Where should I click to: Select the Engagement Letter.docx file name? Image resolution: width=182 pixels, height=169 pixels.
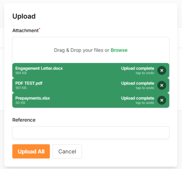(x=39, y=68)
